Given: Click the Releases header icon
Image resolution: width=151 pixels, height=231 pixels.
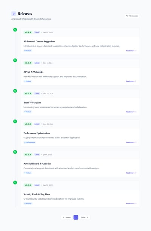Looking at the screenshot, I should coord(14,14).
